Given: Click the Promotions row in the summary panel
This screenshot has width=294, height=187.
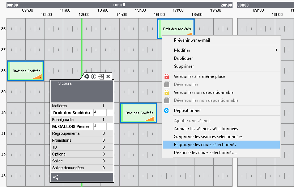Looking at the screenshot, I should [x=82, y=140].
